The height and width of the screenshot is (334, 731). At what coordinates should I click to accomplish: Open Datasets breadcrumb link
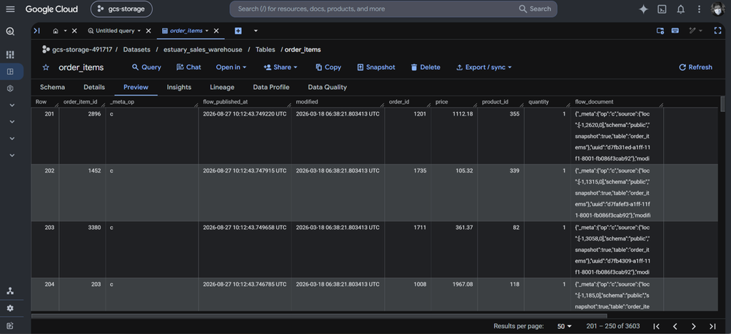pyautogui.click(x=136, y=49)
